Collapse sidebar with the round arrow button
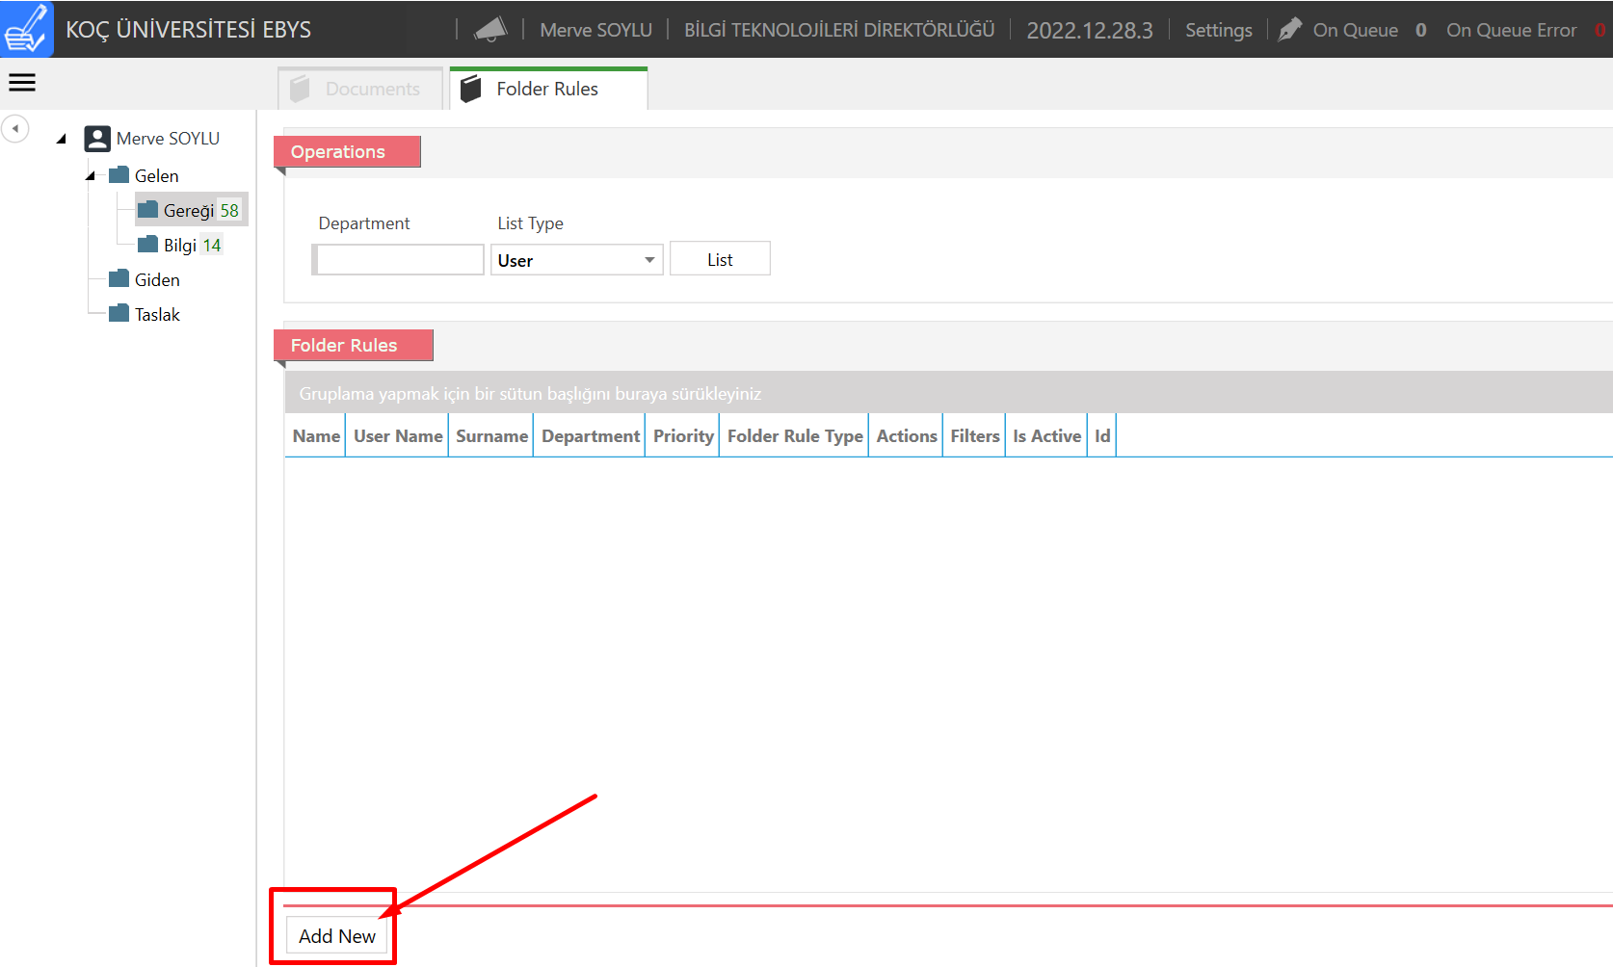Viewport: 1613px width, 967px height. pyautogui.click(x=15, y=128)
